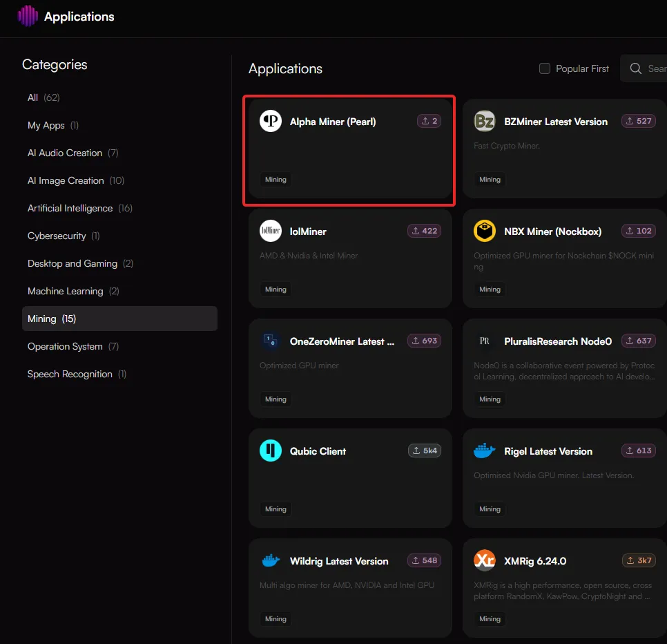Select the All category

(x=119, y=97)
